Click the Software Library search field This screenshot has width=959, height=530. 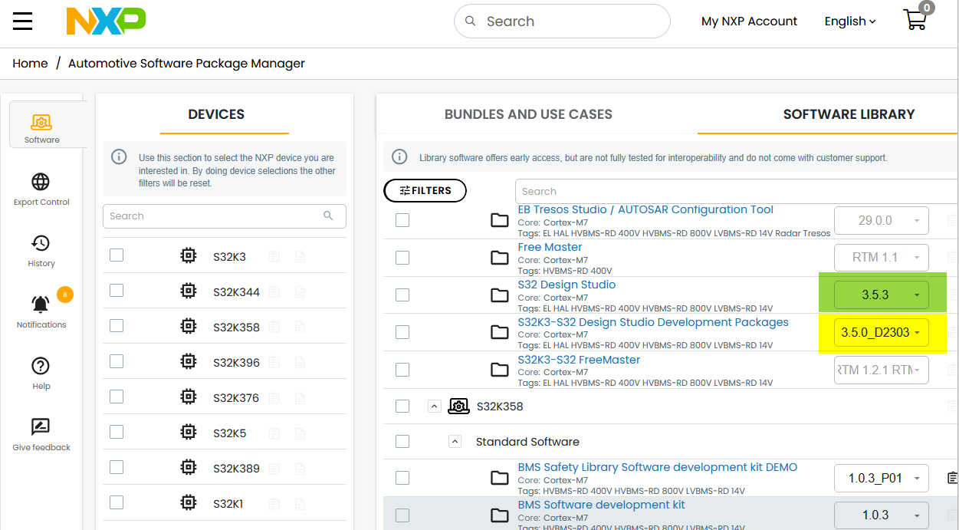coord(736,191)
